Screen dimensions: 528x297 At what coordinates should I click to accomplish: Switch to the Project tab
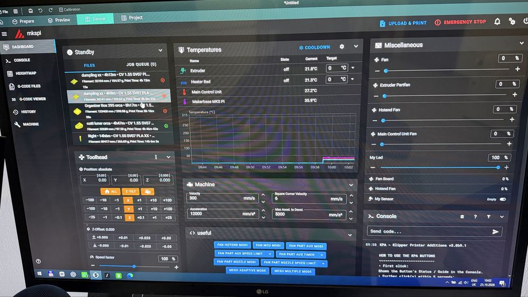pyautogui.click(x=132, y=18)
